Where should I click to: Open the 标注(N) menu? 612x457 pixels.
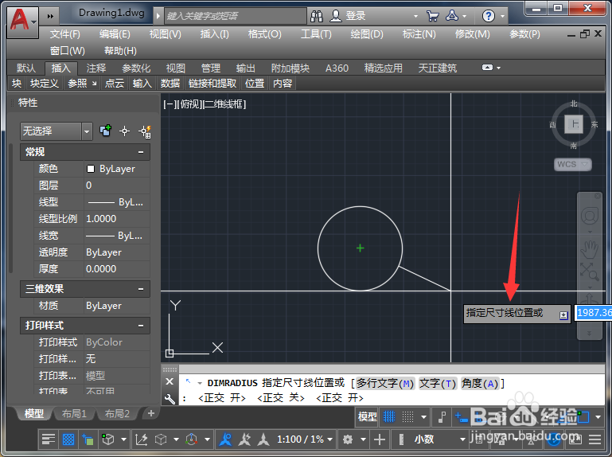pos(419,34)
